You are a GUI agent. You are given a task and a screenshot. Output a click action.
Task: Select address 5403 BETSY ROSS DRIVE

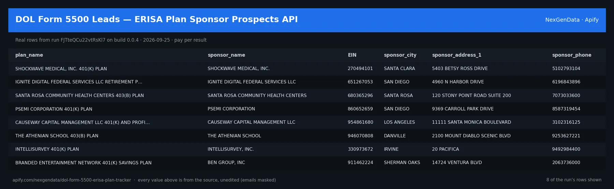point(460,69)
